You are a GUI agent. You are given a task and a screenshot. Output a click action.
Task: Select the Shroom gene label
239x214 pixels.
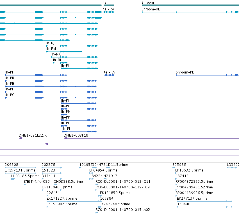(x=147, y=3)
